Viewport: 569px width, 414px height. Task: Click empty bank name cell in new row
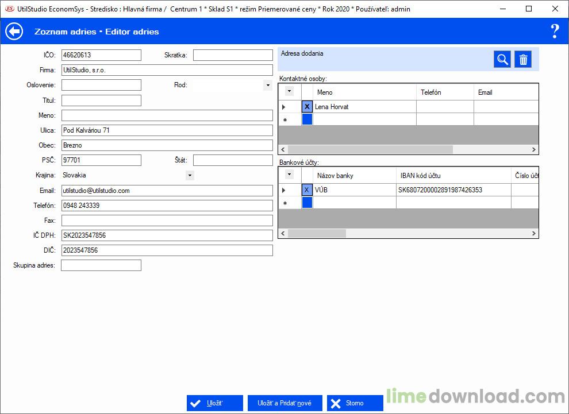pos(354,202)
